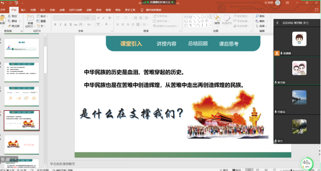Toggle strikethrough text formatting

point(76,25)
